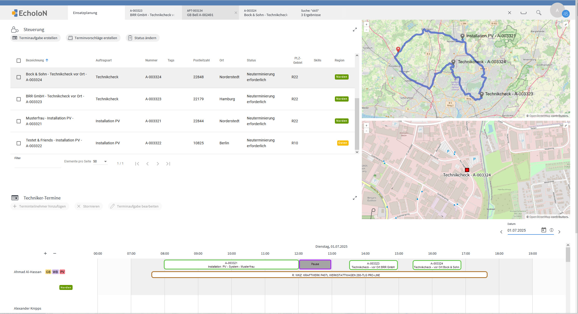Open the calendar date picker icon

pyautogui.click(x=544, y=230)
